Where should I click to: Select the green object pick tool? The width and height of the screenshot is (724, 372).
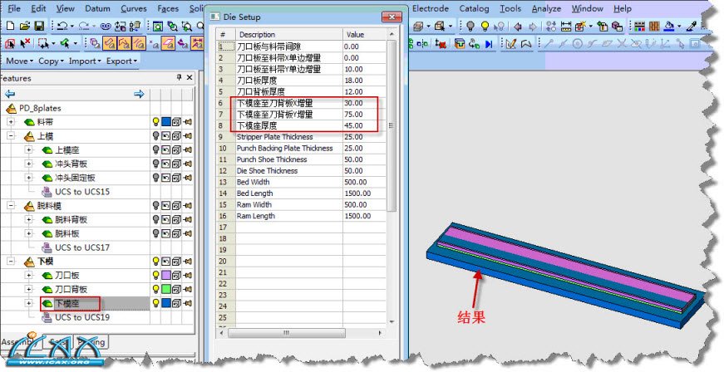point(65,44)
